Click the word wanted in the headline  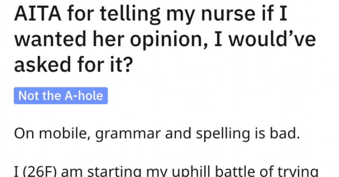tap(50, 39)
